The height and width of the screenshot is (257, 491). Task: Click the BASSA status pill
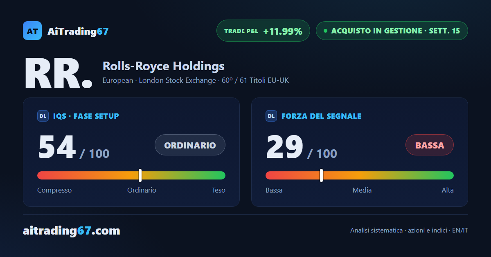(430, 145)
